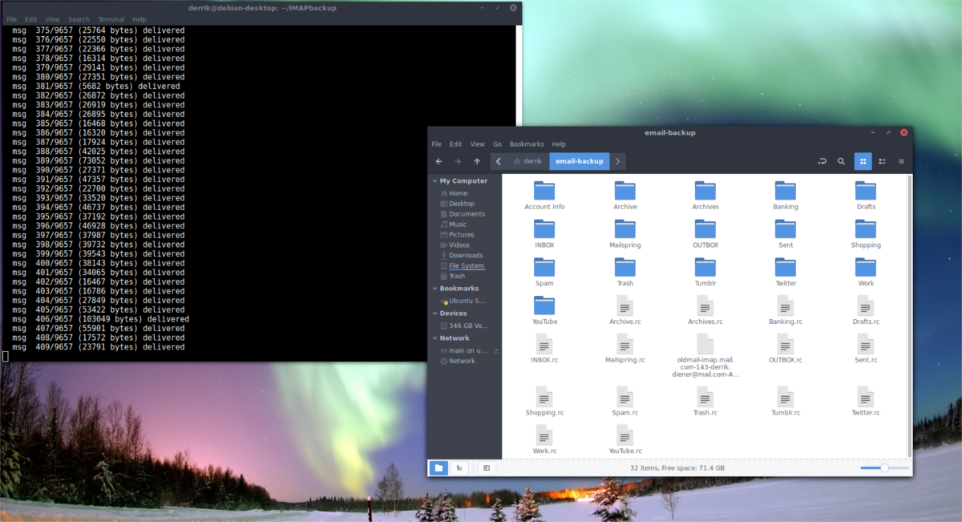This screenshot has height=522, width=962.
Task: Open the Bookmarks menu
Action: coord(527,144)
